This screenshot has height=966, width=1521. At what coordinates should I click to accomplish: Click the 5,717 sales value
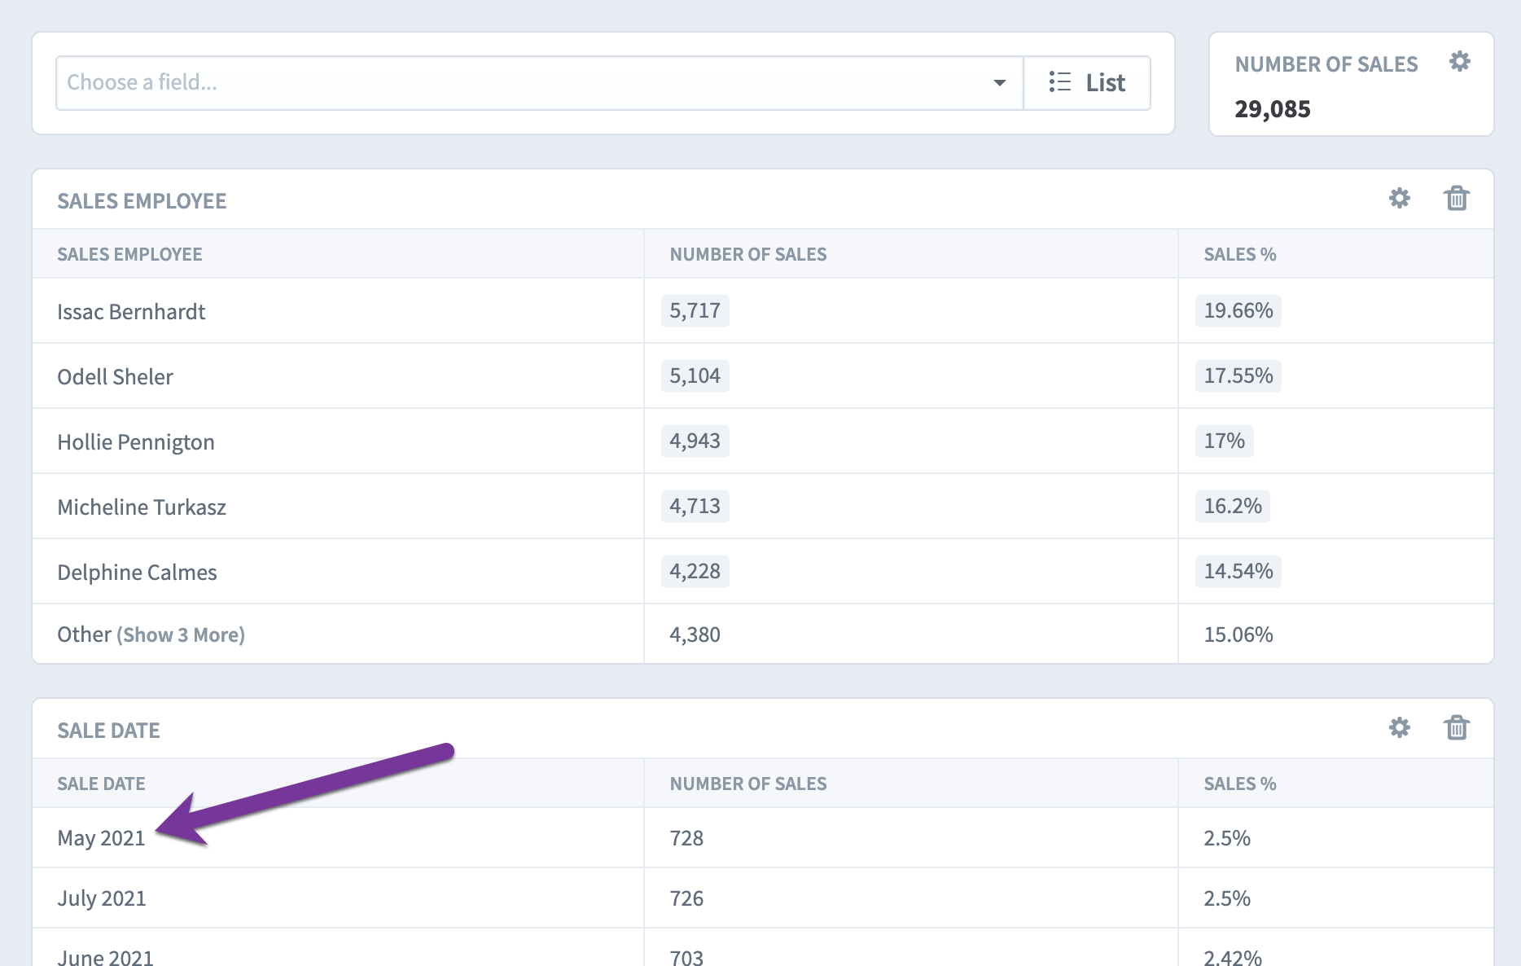(x=695, y=310)
